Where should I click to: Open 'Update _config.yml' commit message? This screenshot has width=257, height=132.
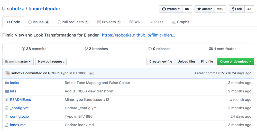[81, 108]
